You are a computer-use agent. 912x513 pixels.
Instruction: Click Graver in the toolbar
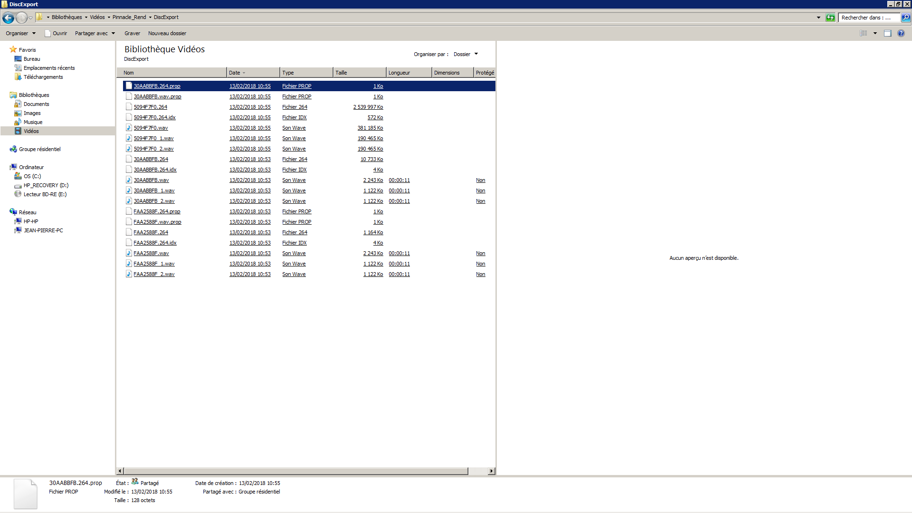point(132,33)
